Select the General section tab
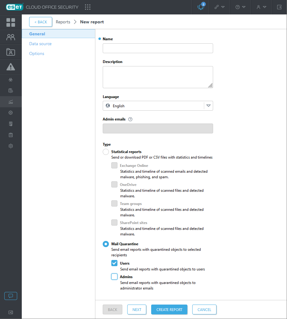This screenshot has width=287, height=319. tap(59, 34)
